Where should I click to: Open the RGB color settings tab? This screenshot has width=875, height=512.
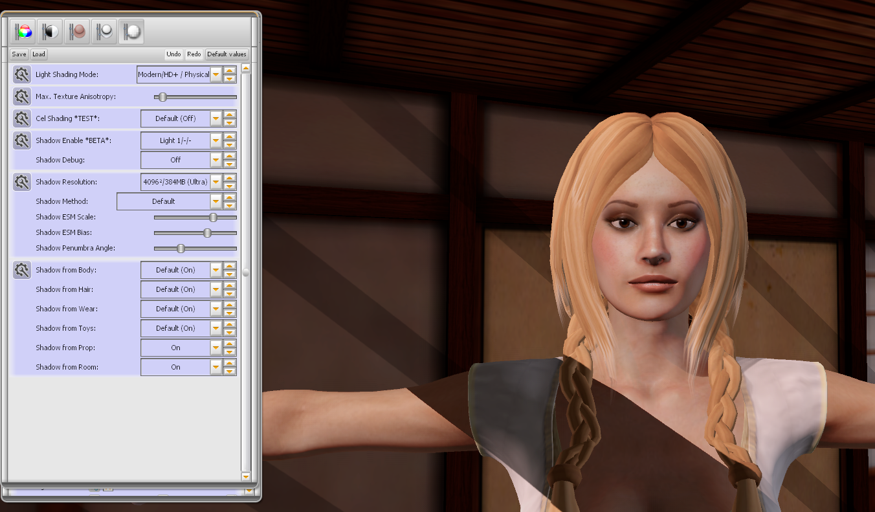pyautogui.click(x=23, y=31)
